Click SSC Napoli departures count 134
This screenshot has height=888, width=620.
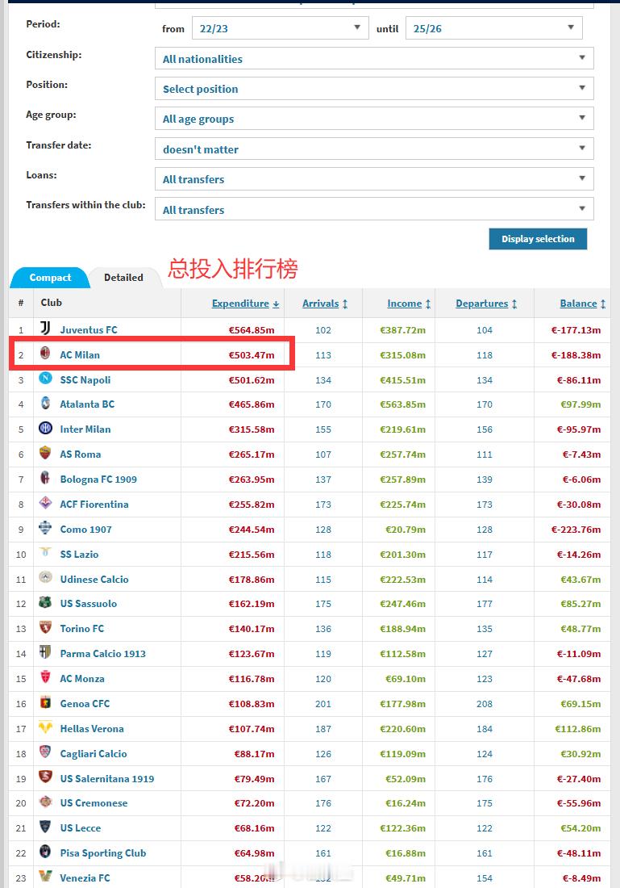point(485,380)
